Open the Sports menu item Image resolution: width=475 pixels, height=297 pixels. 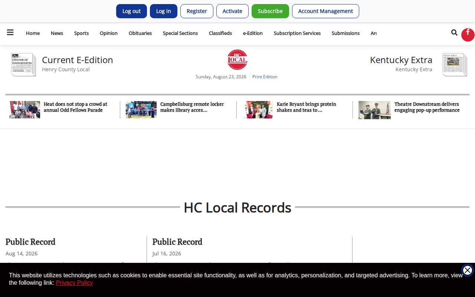[x=81, y=33]
